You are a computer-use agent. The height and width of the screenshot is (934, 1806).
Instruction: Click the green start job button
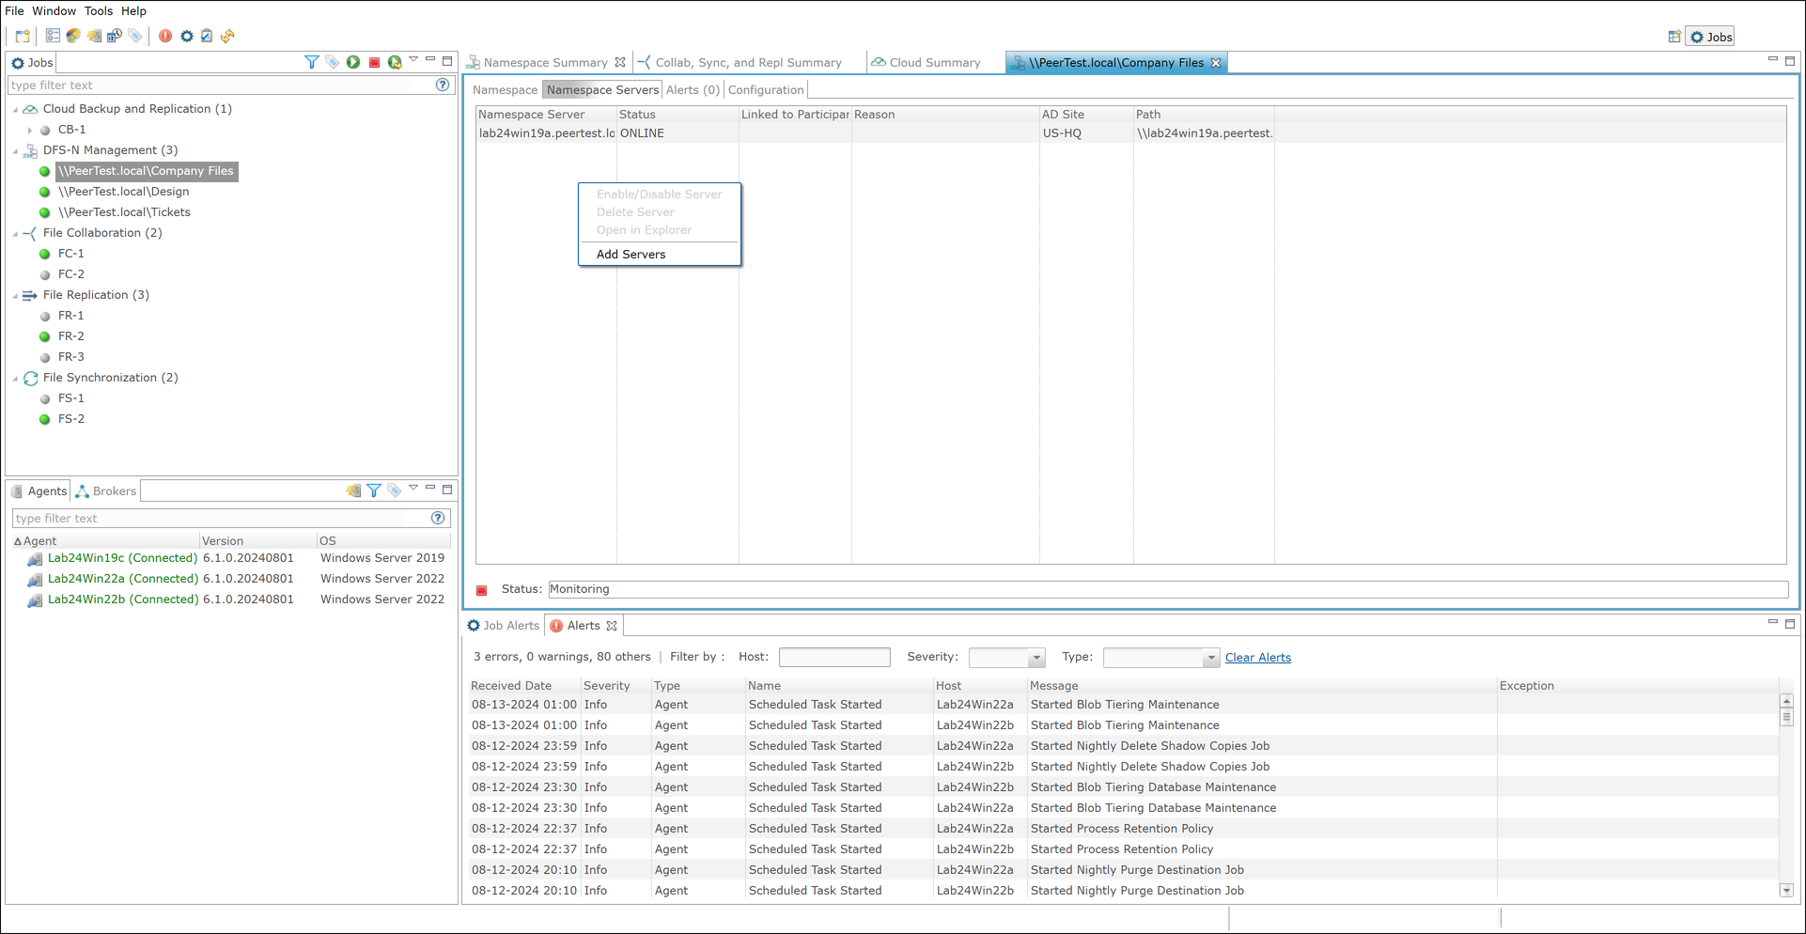click(353, 62)
